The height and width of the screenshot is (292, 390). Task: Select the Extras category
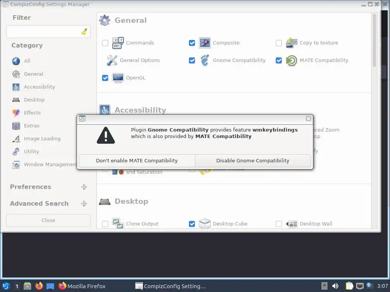pyautogui.click(x=32, y=125)
